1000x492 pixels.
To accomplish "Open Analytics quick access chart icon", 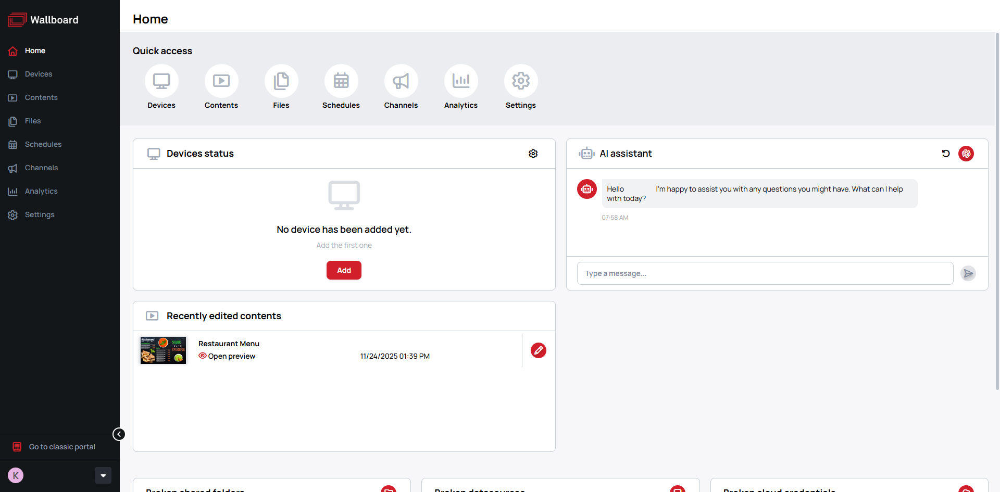I will [461, 81].
